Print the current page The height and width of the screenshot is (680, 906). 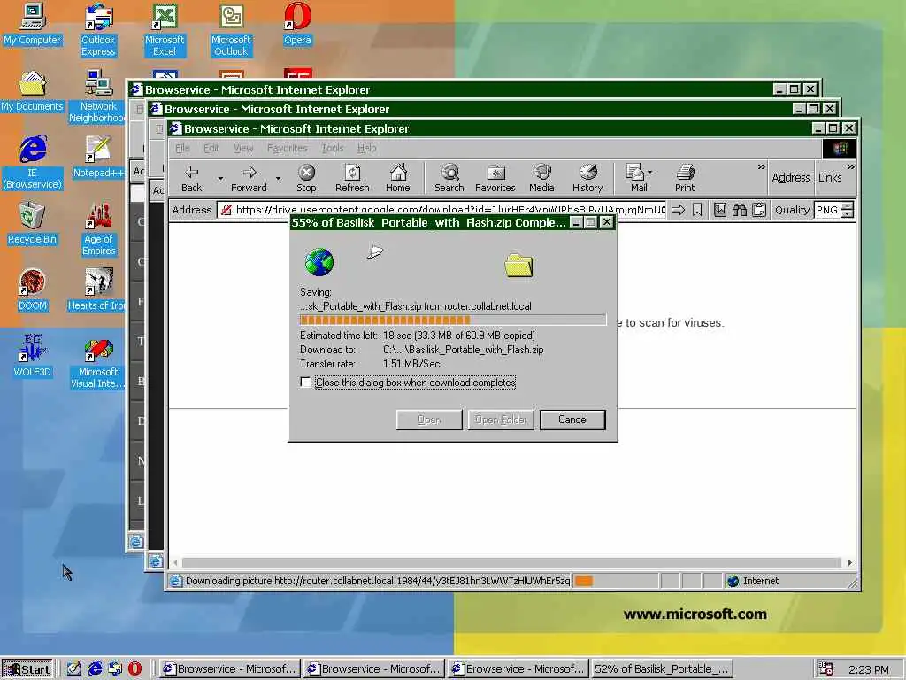685,178
